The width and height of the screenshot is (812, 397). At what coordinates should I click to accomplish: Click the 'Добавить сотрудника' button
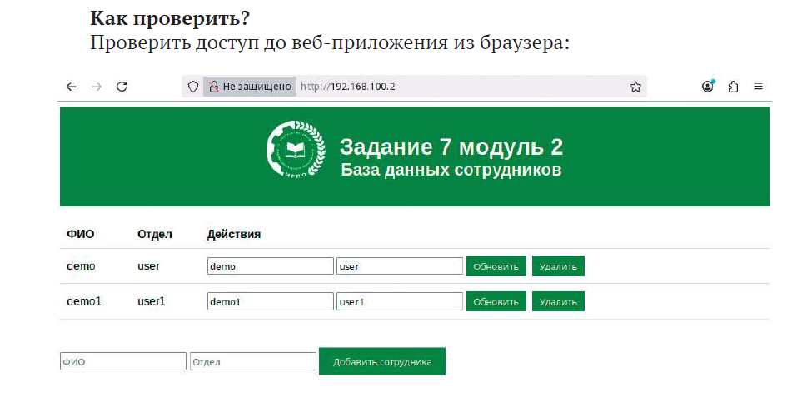(382, 361)
